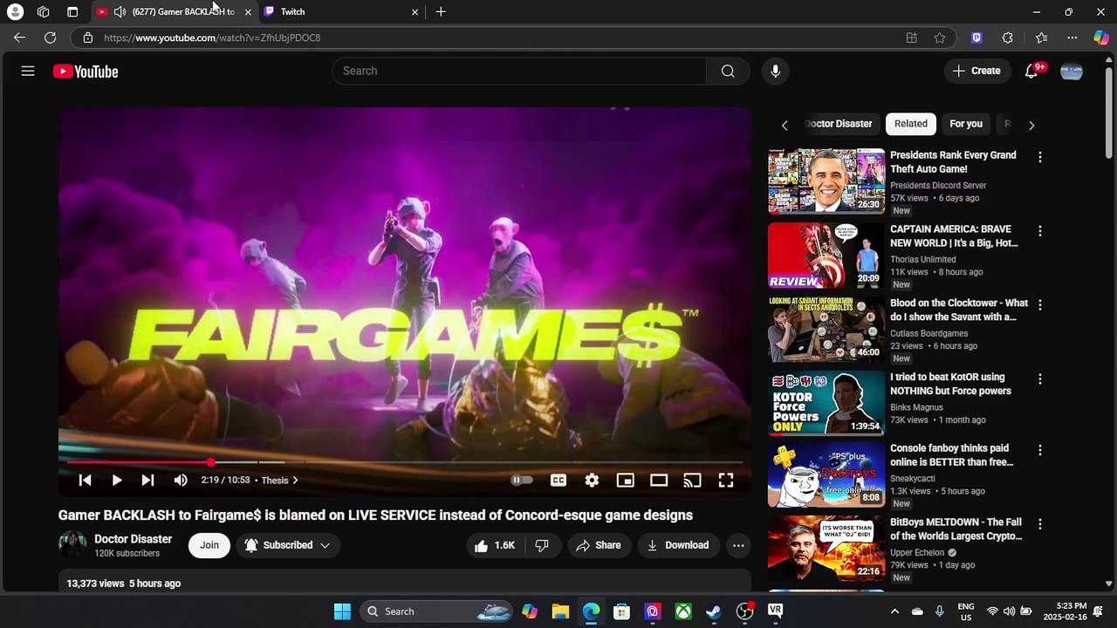Switch to miniplayer mode
This screenshot has width=1117, height=628.
point(625,480)
